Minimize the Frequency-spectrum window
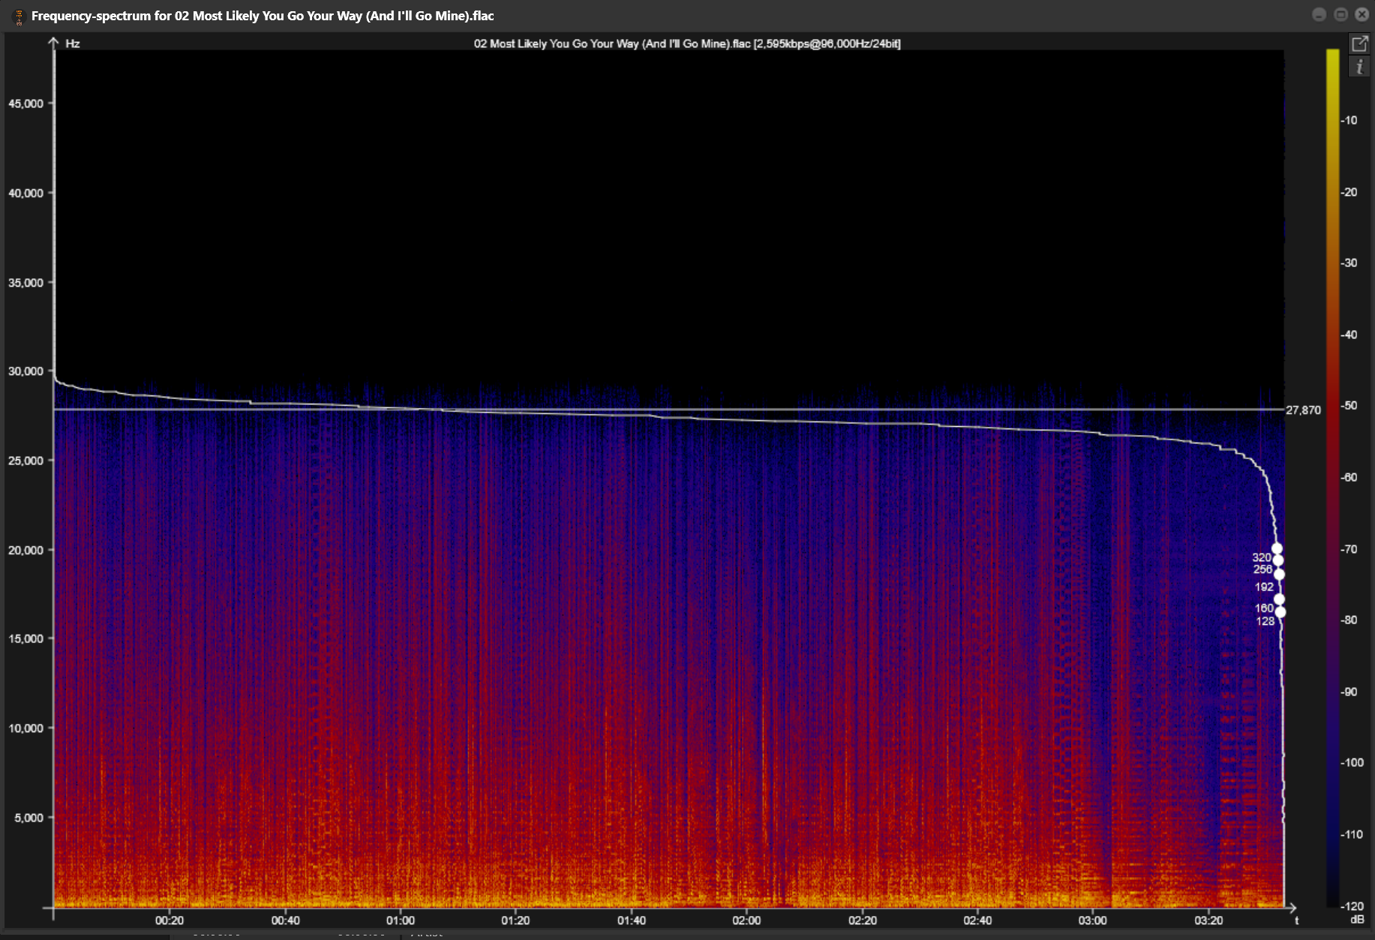 click(x=1319, y=15)
